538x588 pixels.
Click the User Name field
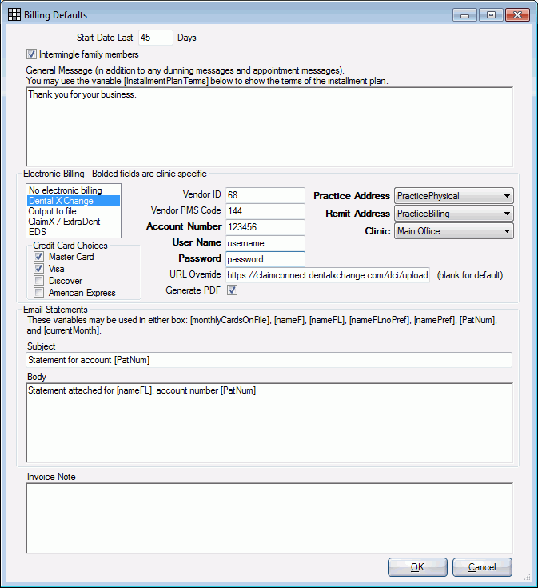265,243
